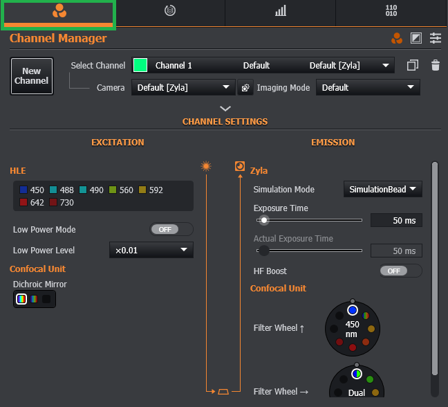Click the contrast square icon in the header
Screen dimensions: 448x407
tap(416, 38)
